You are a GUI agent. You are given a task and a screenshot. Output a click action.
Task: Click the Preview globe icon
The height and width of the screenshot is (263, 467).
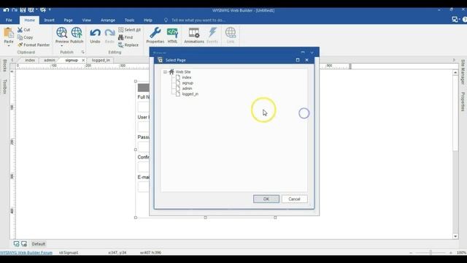click(61, 33)
